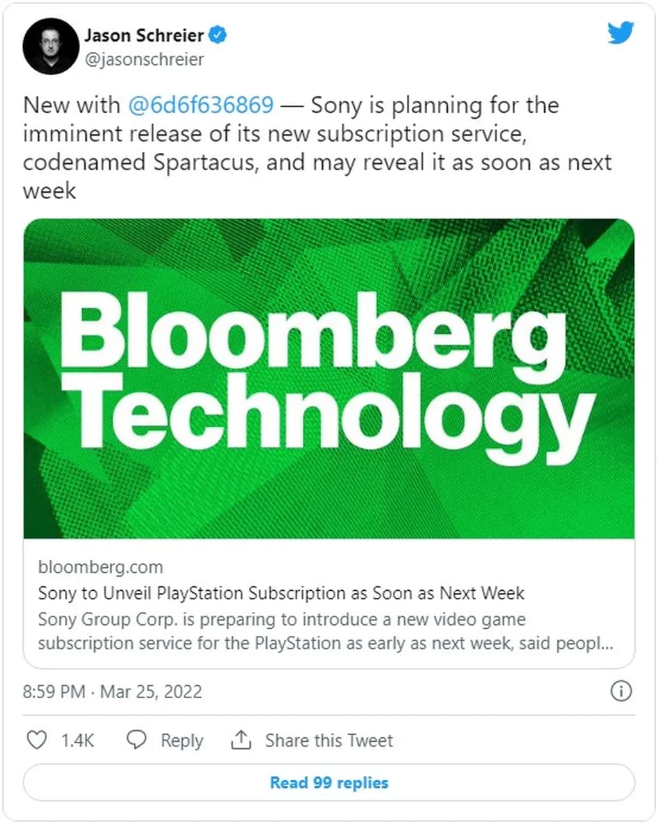Open the 8:59 PM Mar 25, 2022 timestamp
Image resolution: width=657 pixels, height=824 pixels.
click(112, 692)
